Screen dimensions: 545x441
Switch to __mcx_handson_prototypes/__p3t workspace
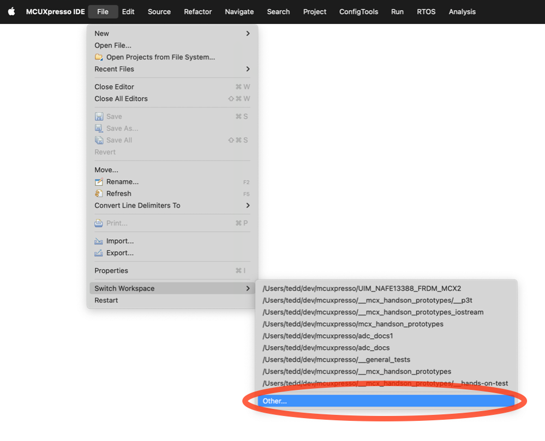(386, 300)
